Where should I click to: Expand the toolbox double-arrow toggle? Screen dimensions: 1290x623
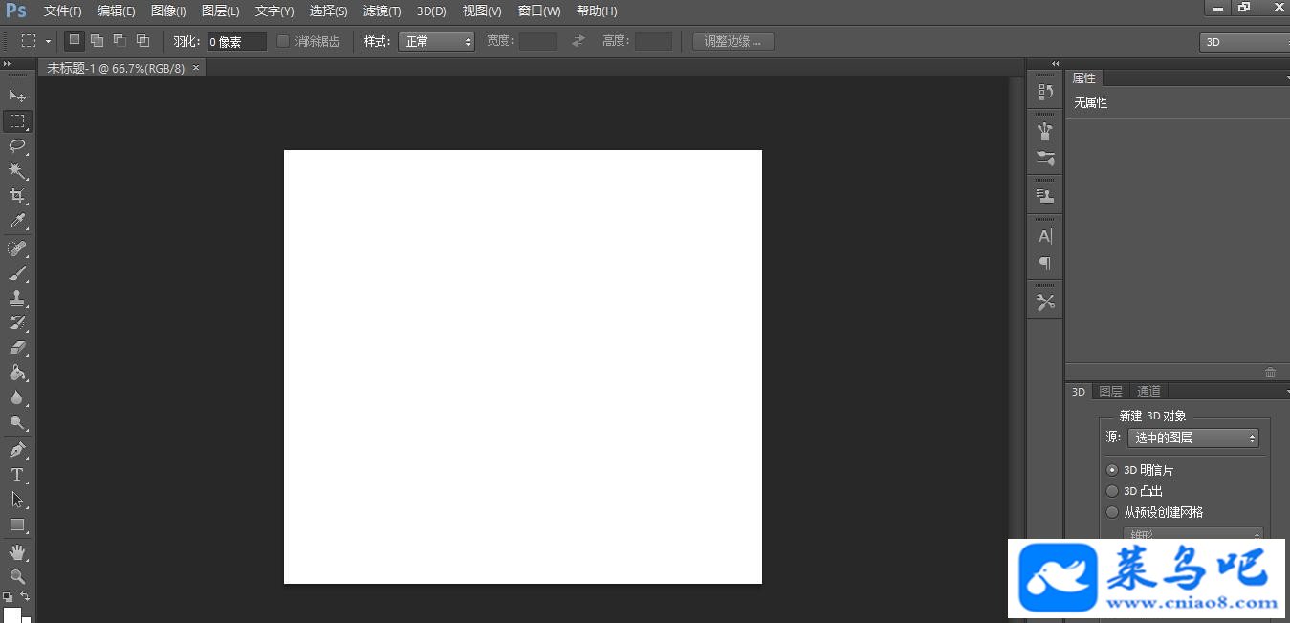pos(8,63)
